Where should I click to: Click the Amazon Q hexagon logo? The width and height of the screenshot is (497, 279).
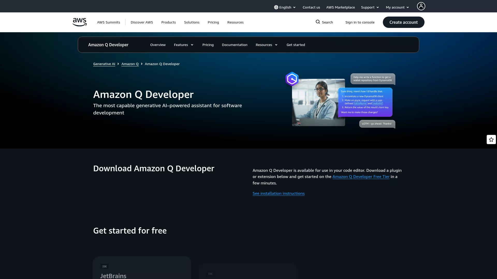(292, 79)
